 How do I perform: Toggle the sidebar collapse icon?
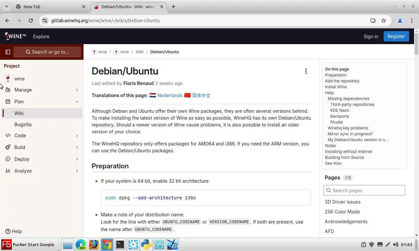(8, 52)
